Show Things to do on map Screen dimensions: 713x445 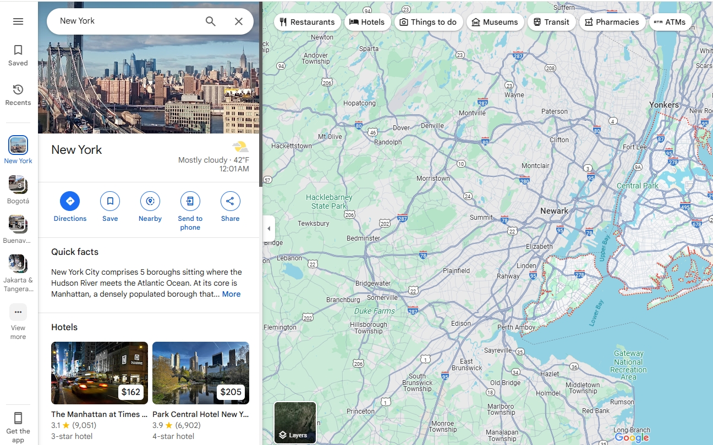coord(428,22)
